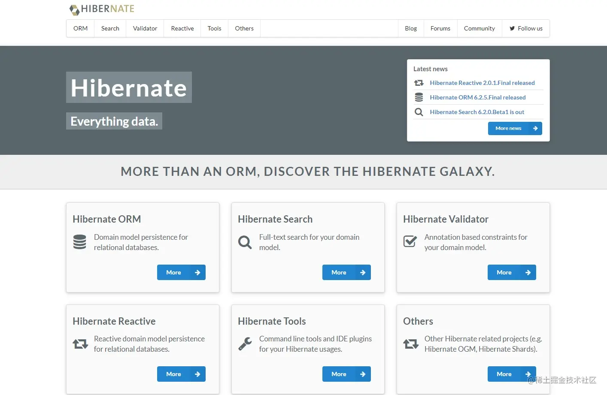Click More in the Hibernate Tools card
This screenshot has width=607, height=395.
346,374
